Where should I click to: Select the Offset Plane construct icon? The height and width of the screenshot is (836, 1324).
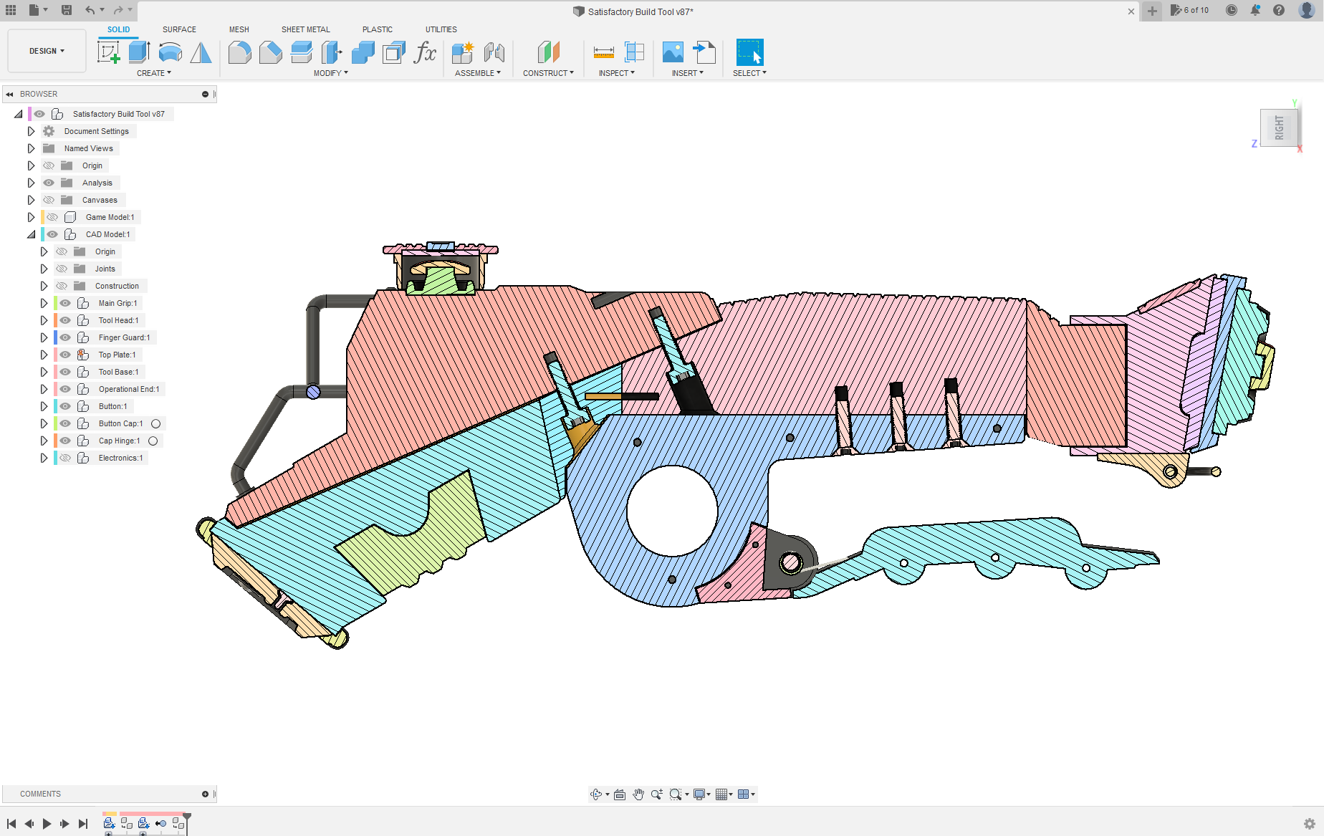pyautogui.click(x=548, y=52)
